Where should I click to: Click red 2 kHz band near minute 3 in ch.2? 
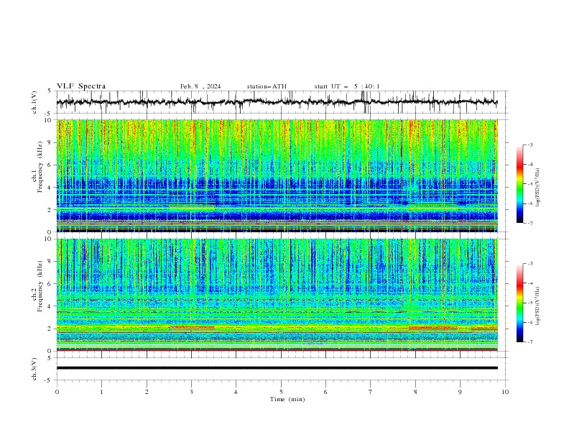pos(192,327)
